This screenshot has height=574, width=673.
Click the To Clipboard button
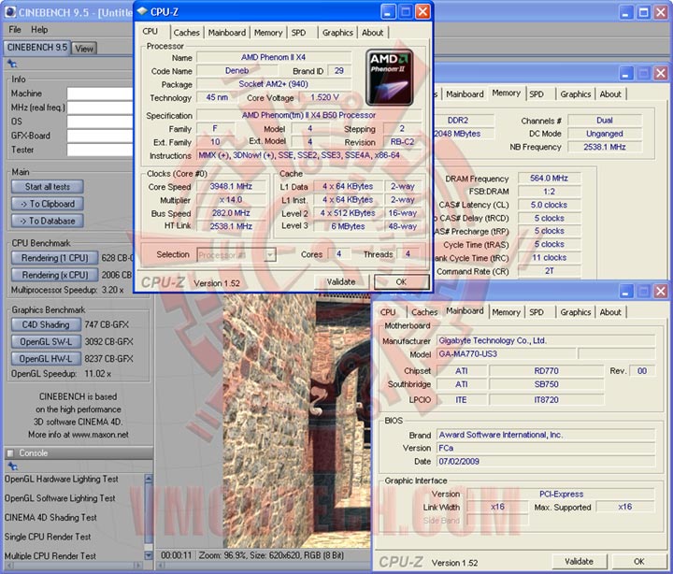[x=48, y=204]
